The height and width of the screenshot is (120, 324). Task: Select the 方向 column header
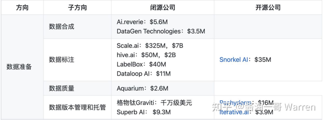[22, 7]
